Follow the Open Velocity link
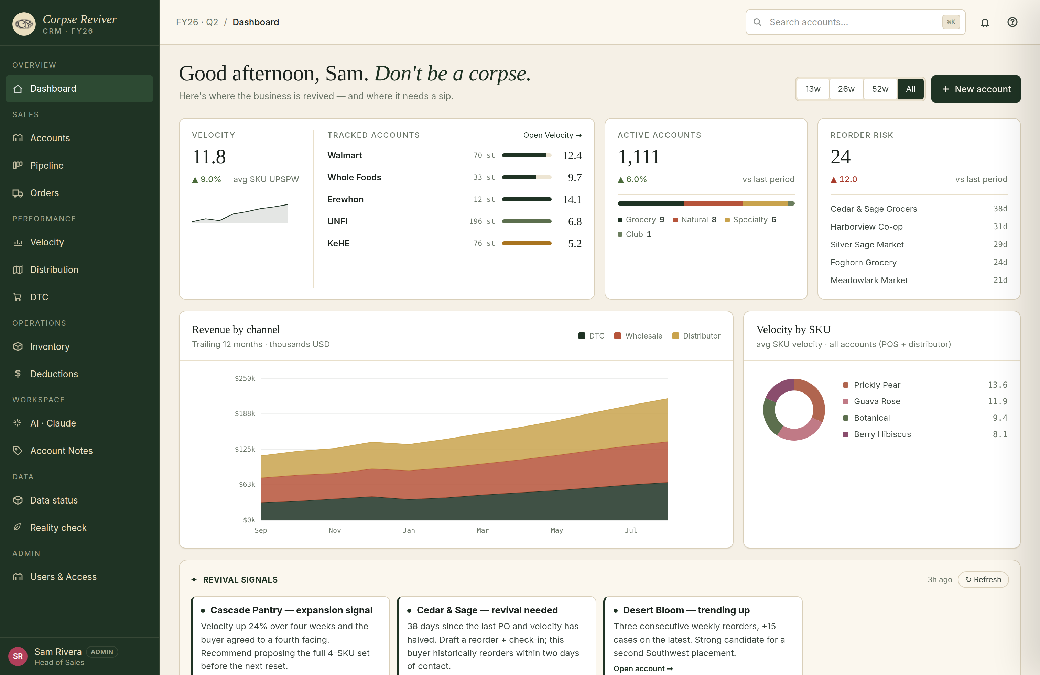This screenshot has height=675, width=1040. coord(552,135)
